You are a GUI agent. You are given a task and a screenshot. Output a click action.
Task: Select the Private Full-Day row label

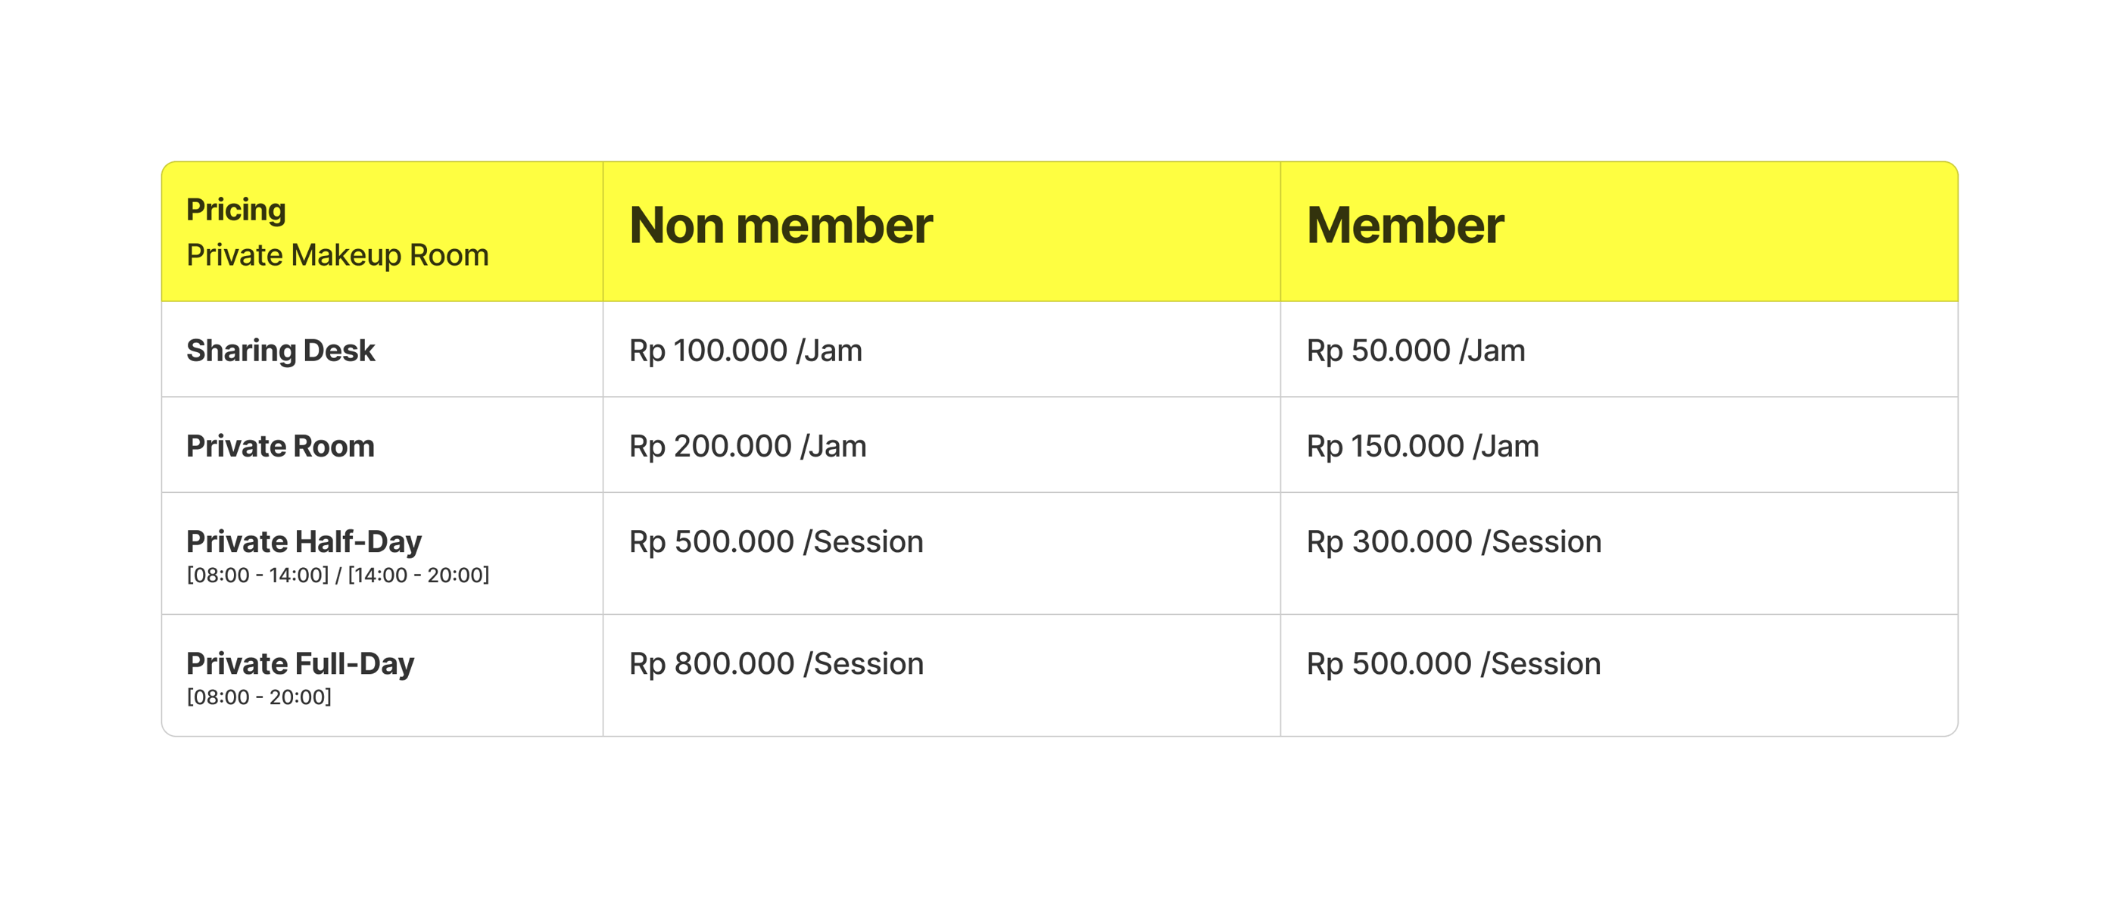point(301,663)
